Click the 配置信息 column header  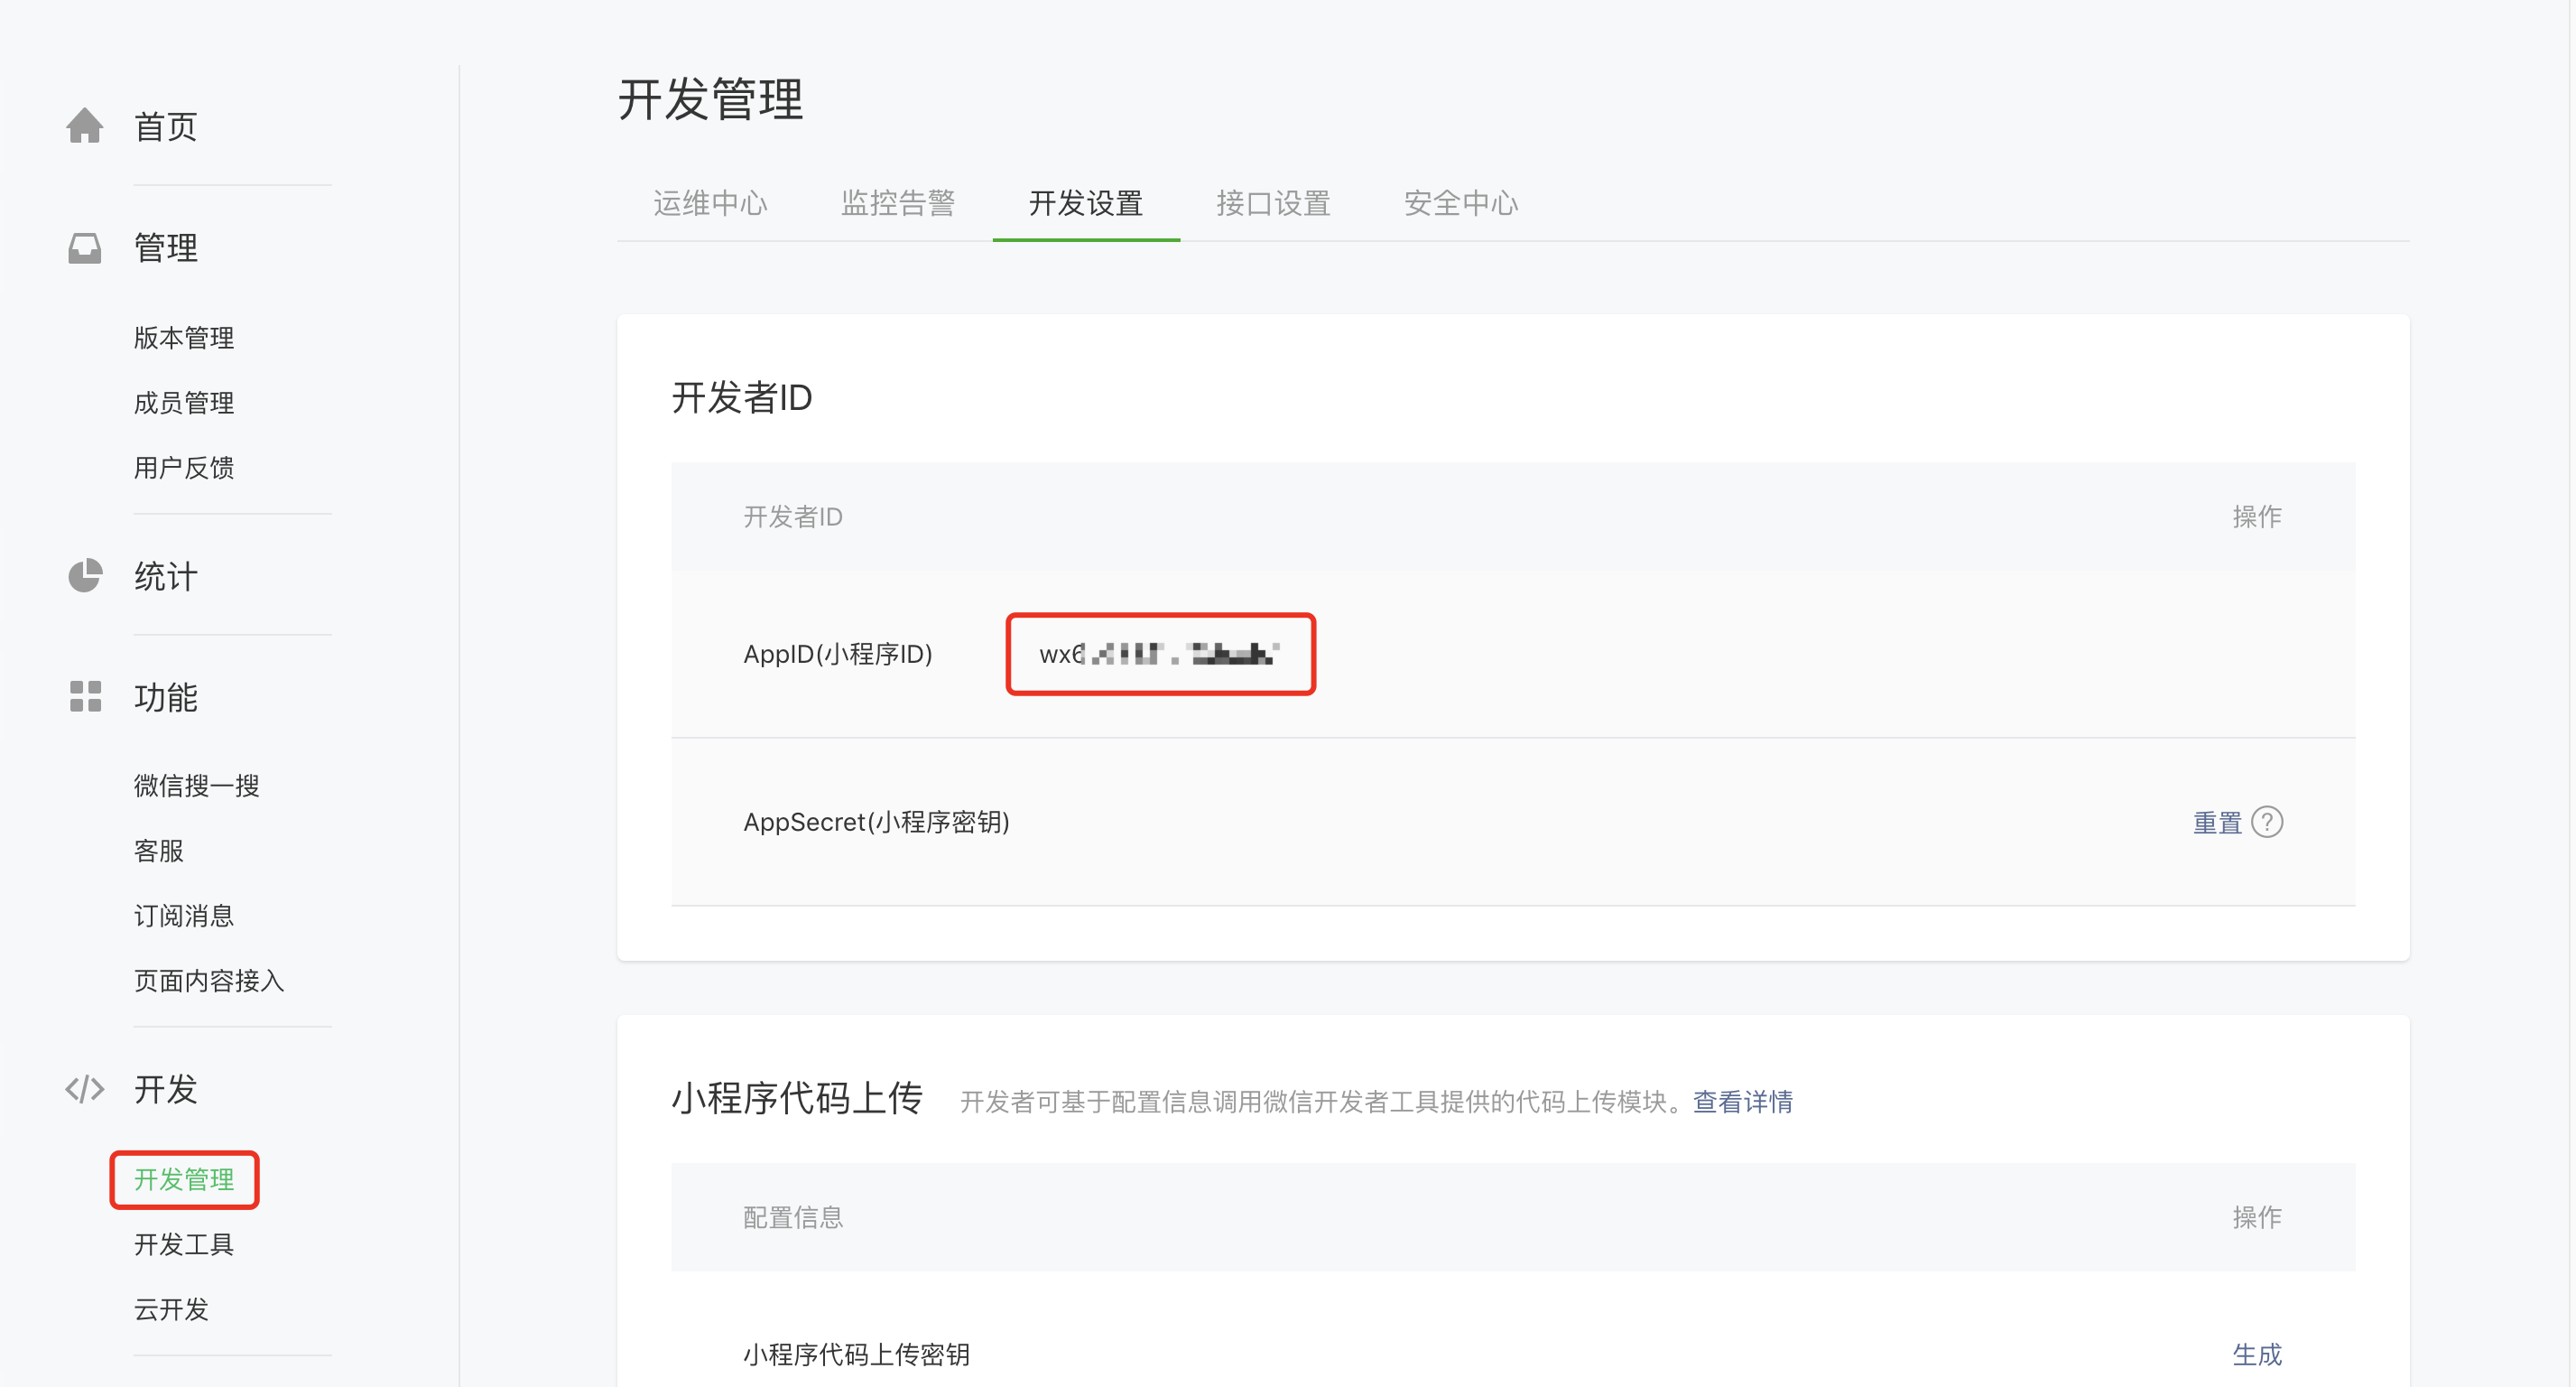[793, 1218]
